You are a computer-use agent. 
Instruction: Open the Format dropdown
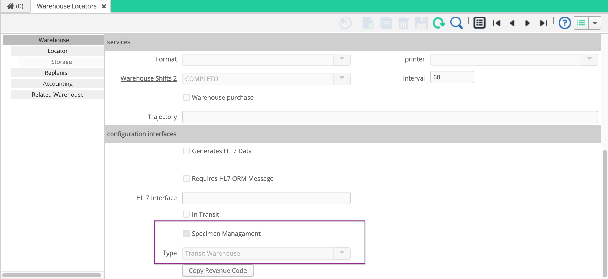click(341, 59)
